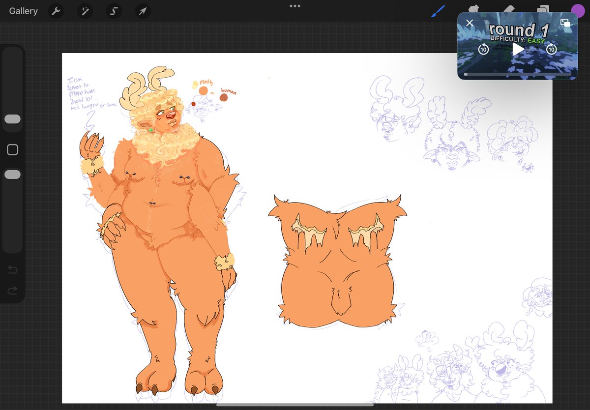Tap the three-dot multitasking menu
Image resolution: width=590 pixels, height=410 pixels.
pyautogui.click(x=295, y=6)
